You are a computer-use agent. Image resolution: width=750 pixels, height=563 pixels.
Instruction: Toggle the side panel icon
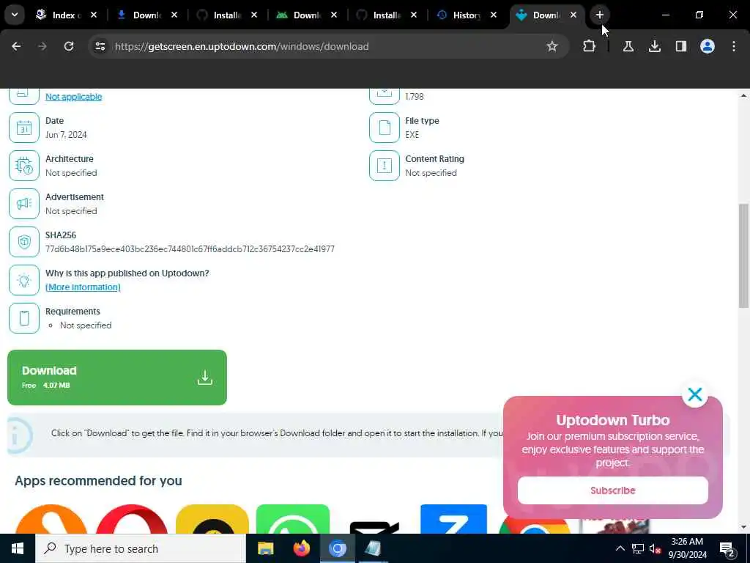click(x=680, y=46)
